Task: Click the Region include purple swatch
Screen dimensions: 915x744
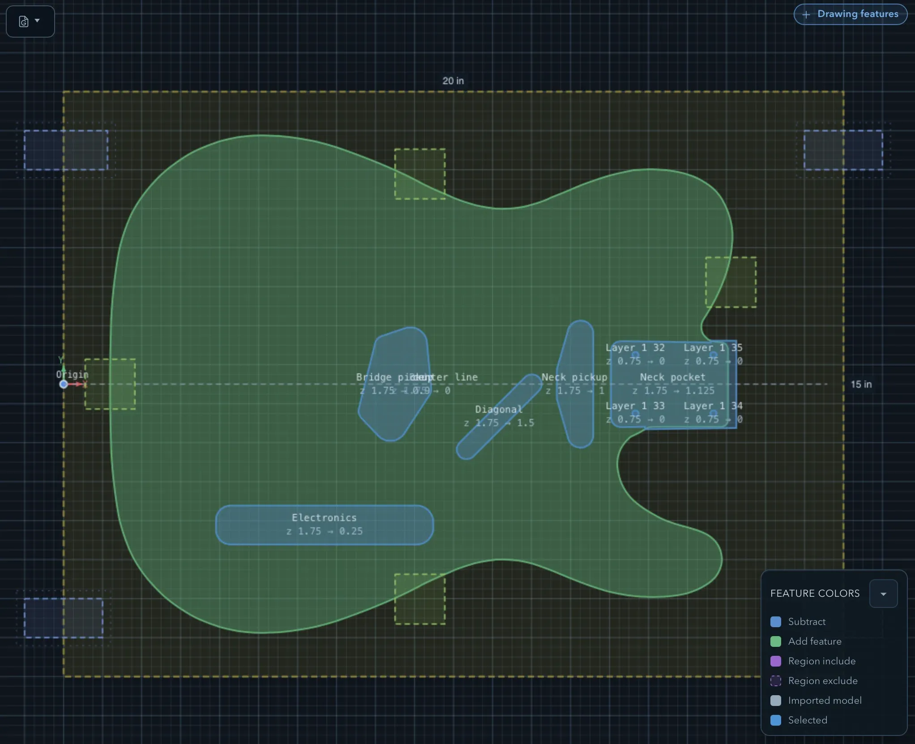Action: click(776, 661)
